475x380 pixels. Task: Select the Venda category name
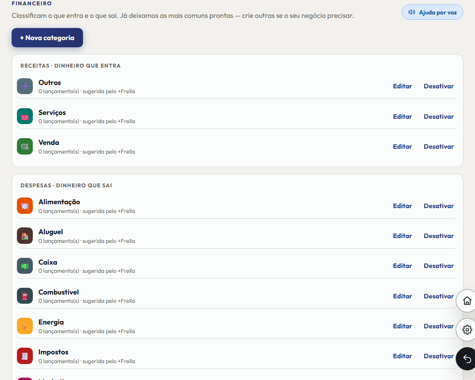[49, 143]
